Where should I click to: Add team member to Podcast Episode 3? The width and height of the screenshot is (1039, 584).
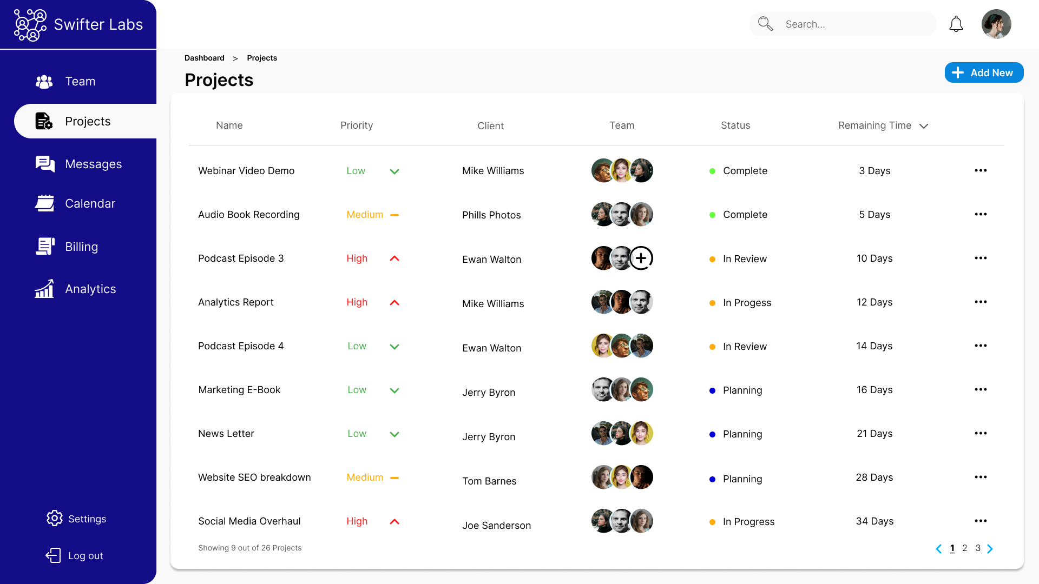click(x=641, y=258)
